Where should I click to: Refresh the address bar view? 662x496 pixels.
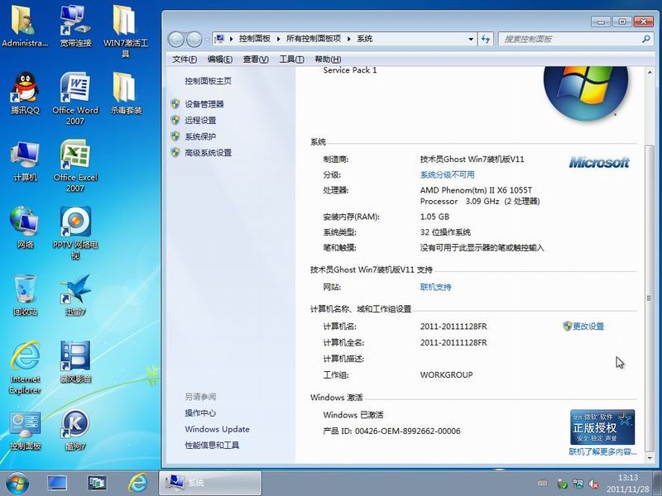click(486, 39)
